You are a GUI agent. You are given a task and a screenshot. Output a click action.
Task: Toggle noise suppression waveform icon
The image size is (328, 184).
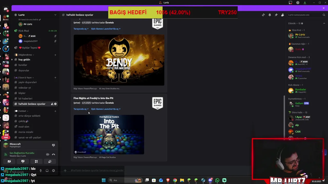coord(47,154)
